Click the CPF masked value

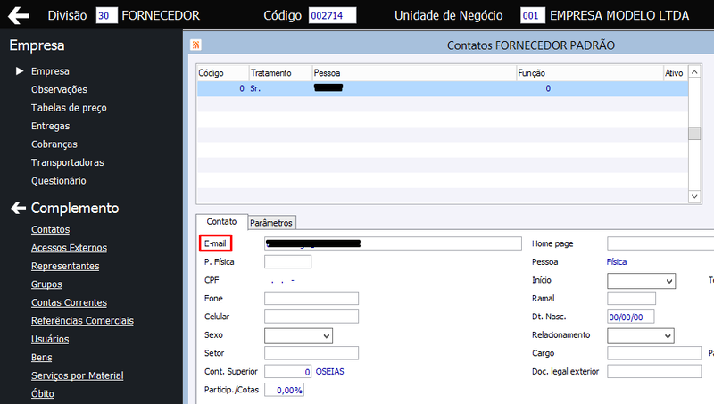pos(283,280)
